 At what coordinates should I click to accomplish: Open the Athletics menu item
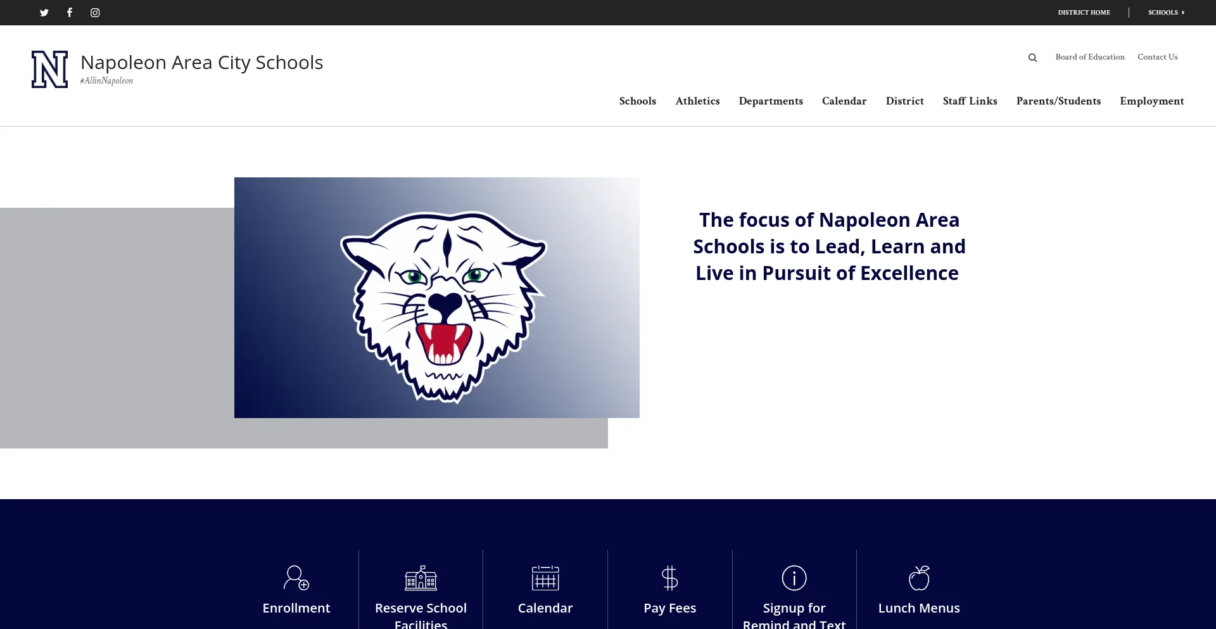tap(697, 101)
